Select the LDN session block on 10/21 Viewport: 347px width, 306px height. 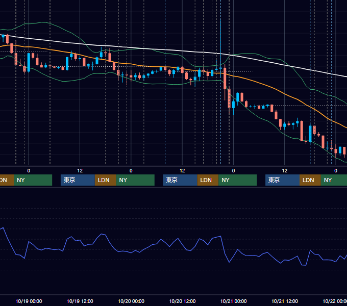(310, 180)
